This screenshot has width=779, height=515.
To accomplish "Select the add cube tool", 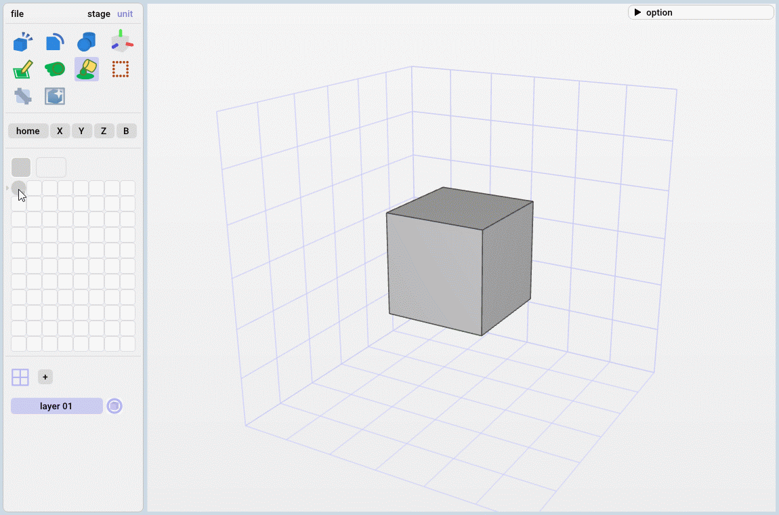I will 22,42.
